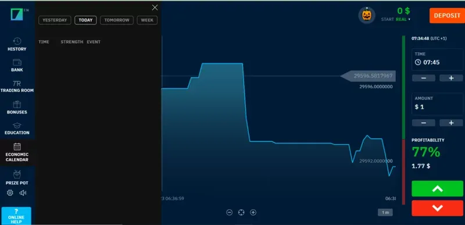Click the pumpkin avatar icon

[x=367, y=15]
